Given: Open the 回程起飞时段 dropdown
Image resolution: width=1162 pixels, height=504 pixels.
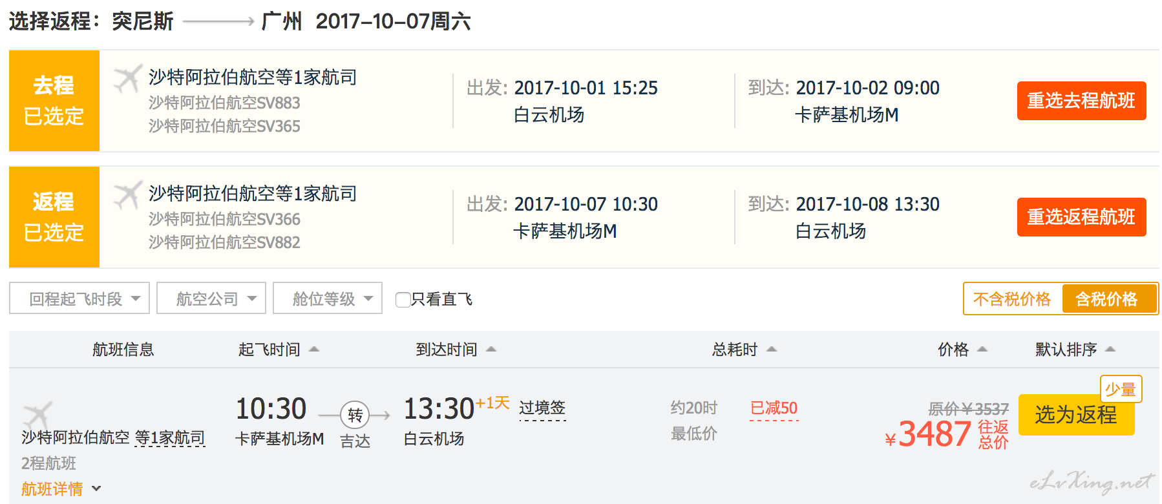Looking at the screenshot, I should [79, 298].
